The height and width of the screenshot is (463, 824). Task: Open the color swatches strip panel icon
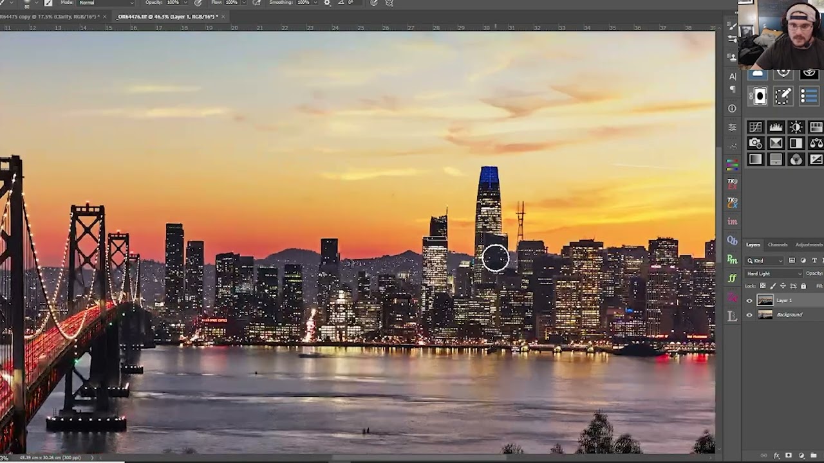click(732, 165)
